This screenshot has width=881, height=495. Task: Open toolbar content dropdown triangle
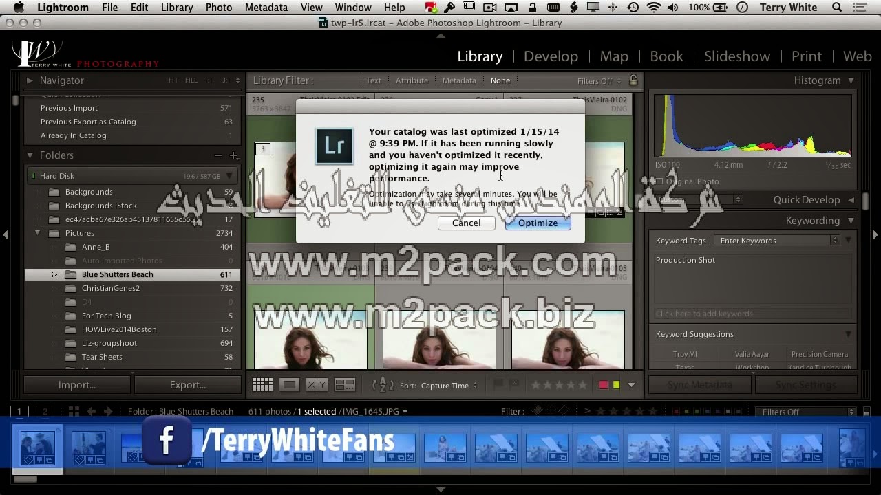pos(631,385)
